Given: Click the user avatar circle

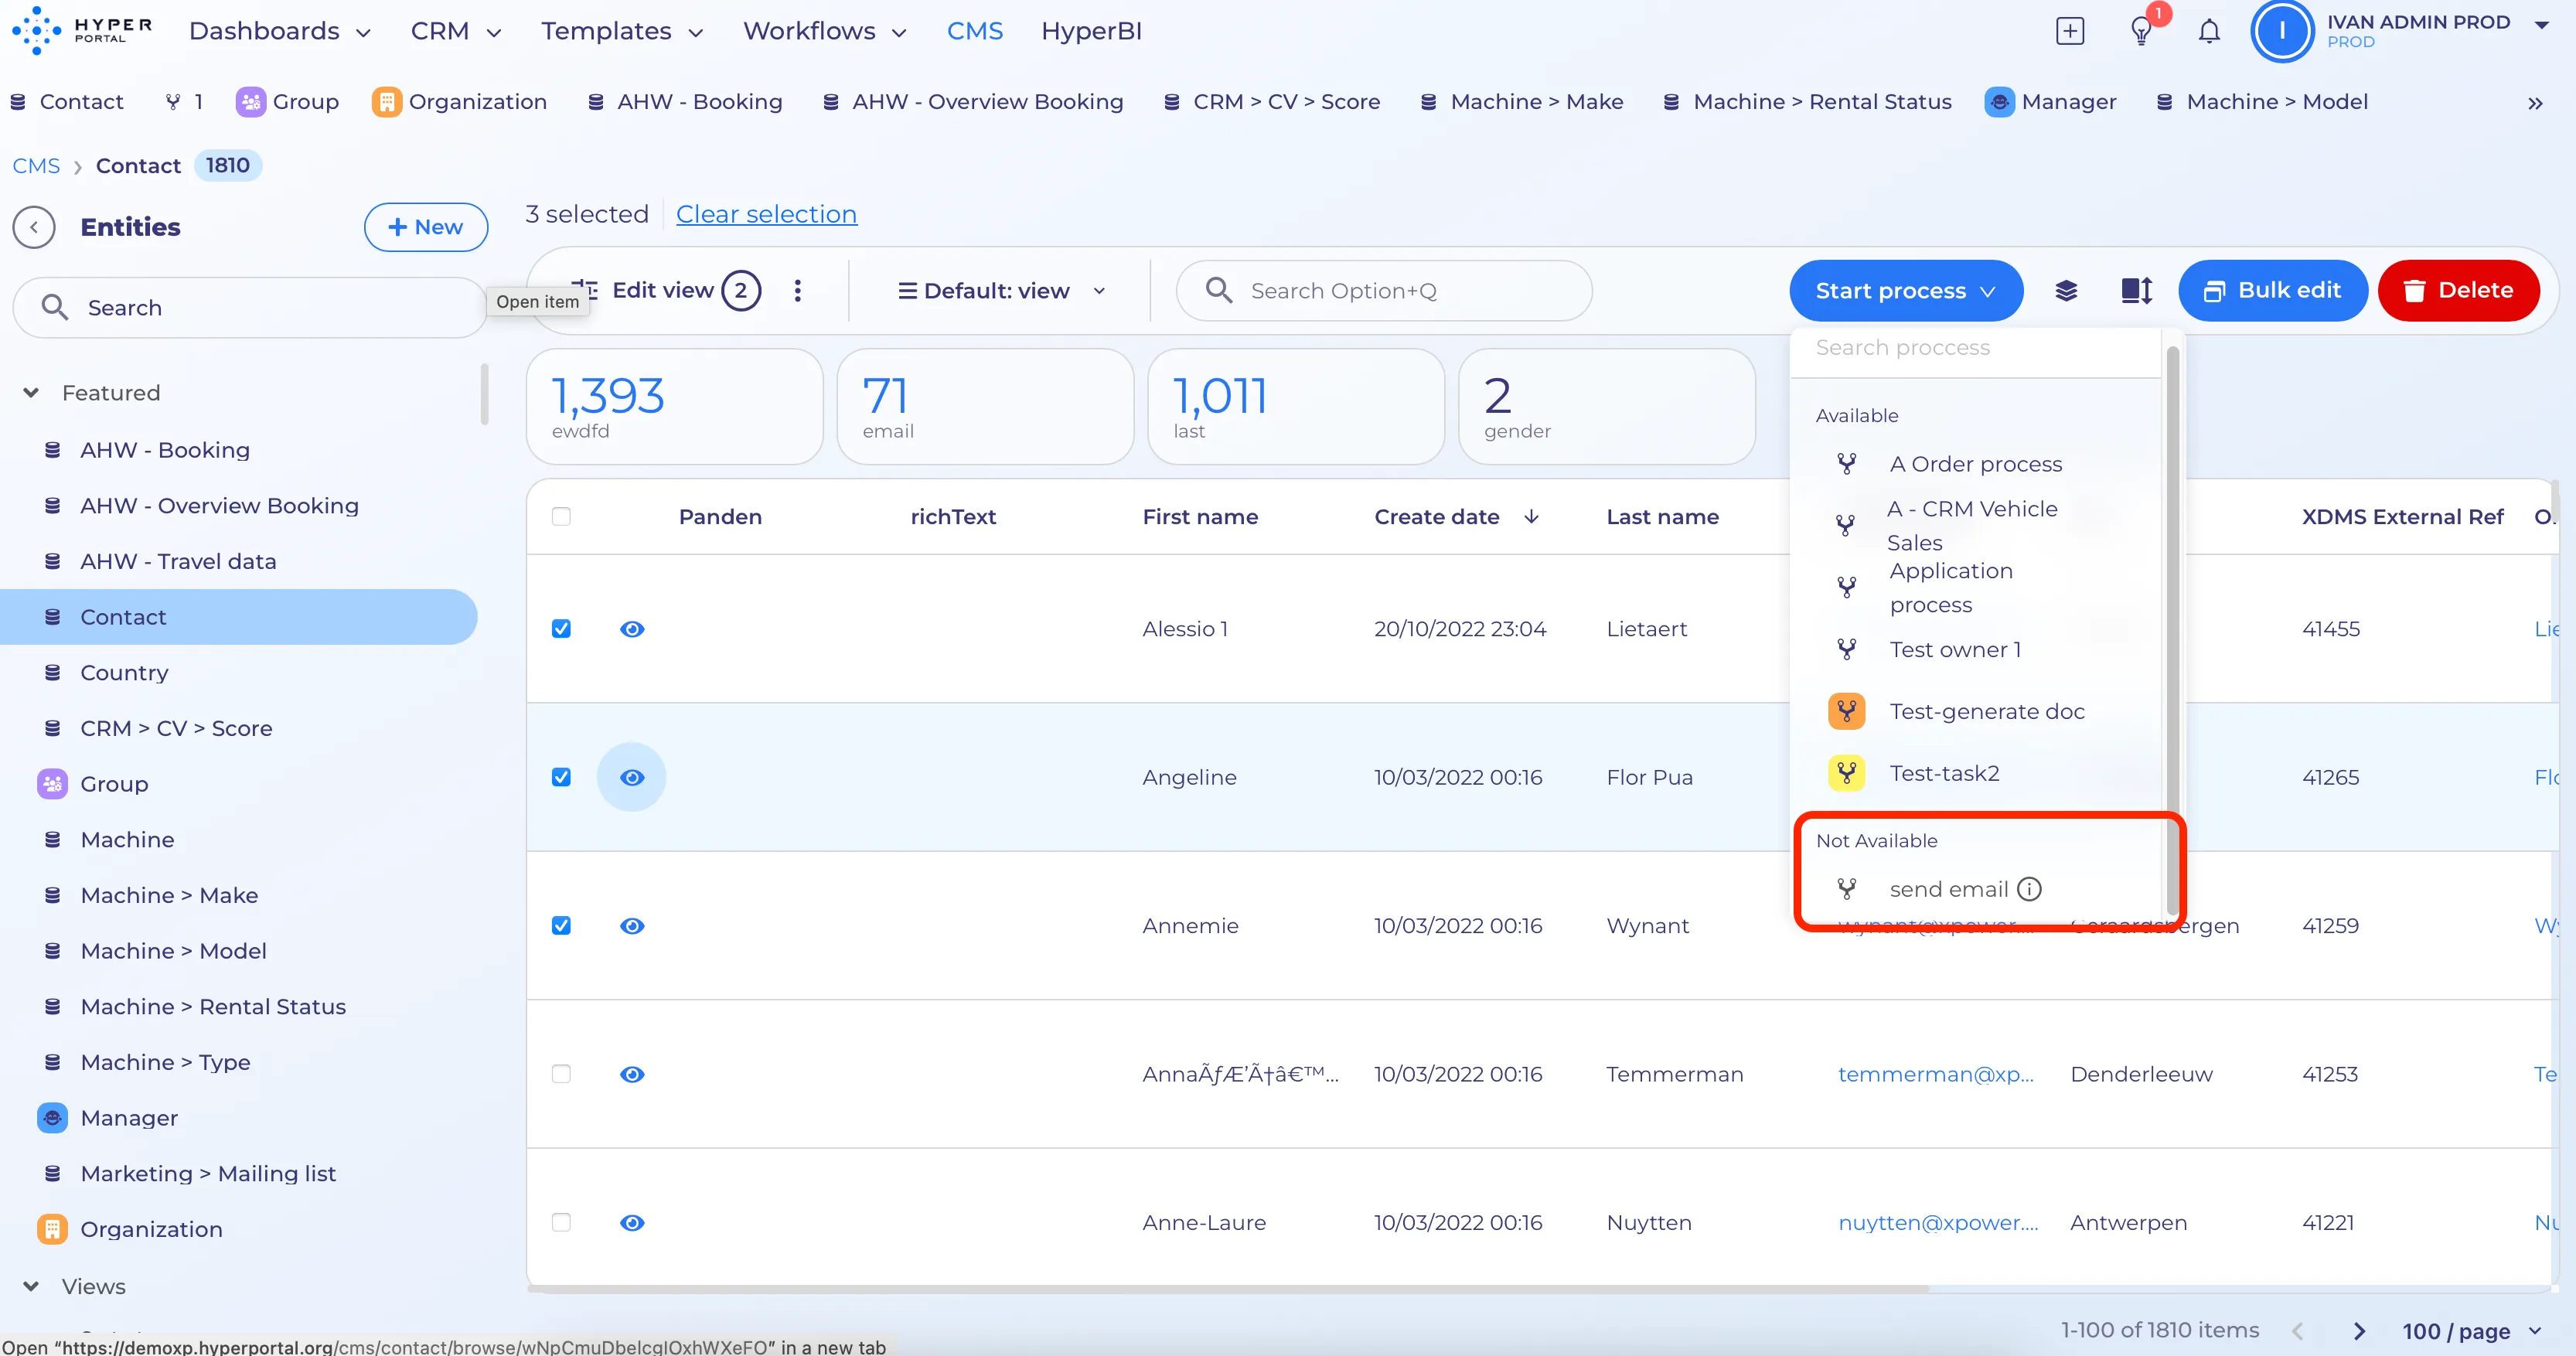Looking at the screenshot, I should [x=2281, y=31].
